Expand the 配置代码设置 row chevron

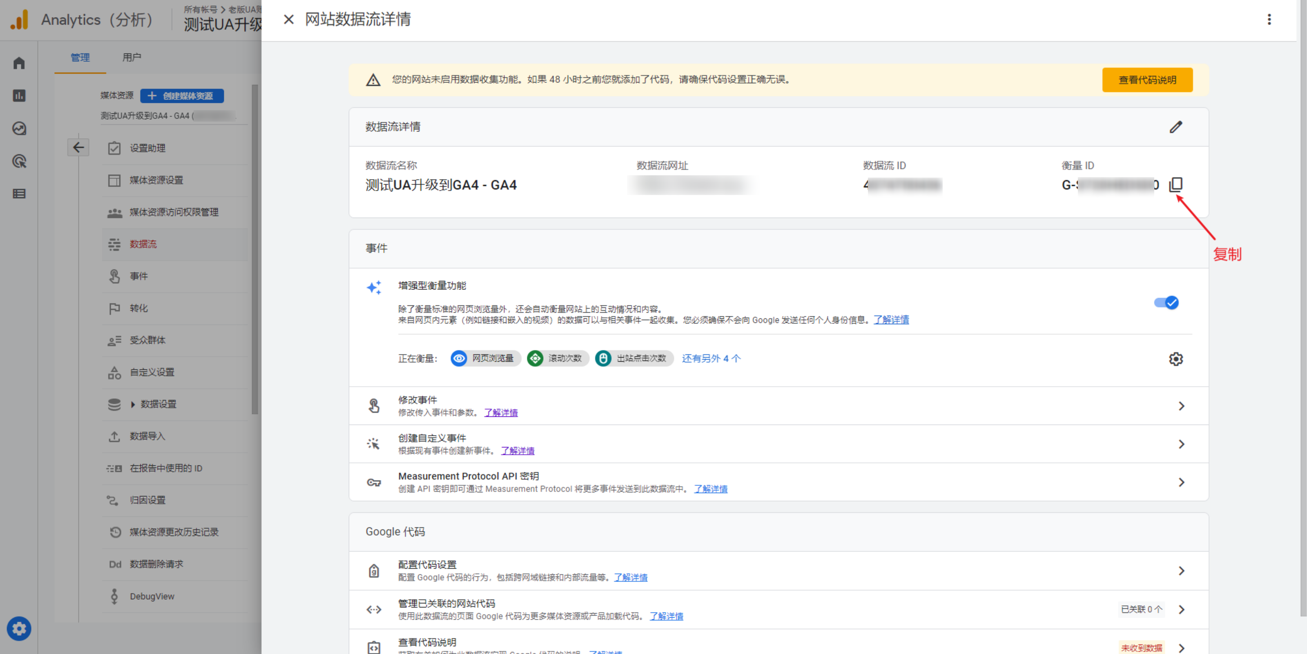pos(1181,571)
